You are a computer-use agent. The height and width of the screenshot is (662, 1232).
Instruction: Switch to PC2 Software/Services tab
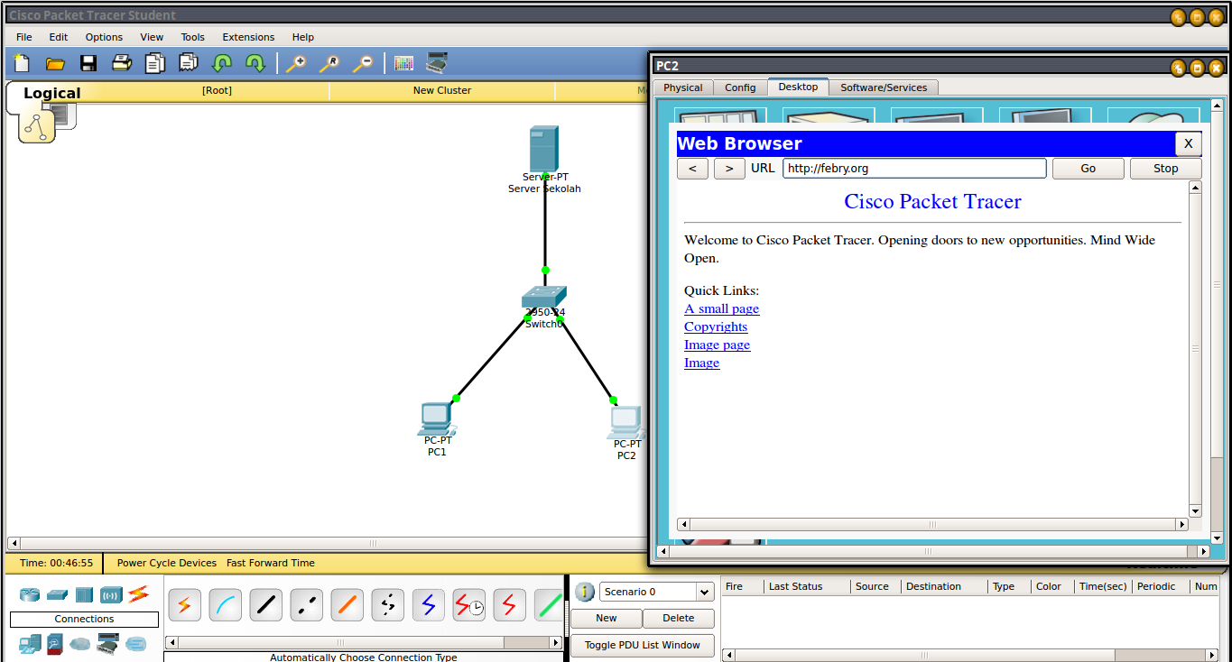tap(884, 87)
